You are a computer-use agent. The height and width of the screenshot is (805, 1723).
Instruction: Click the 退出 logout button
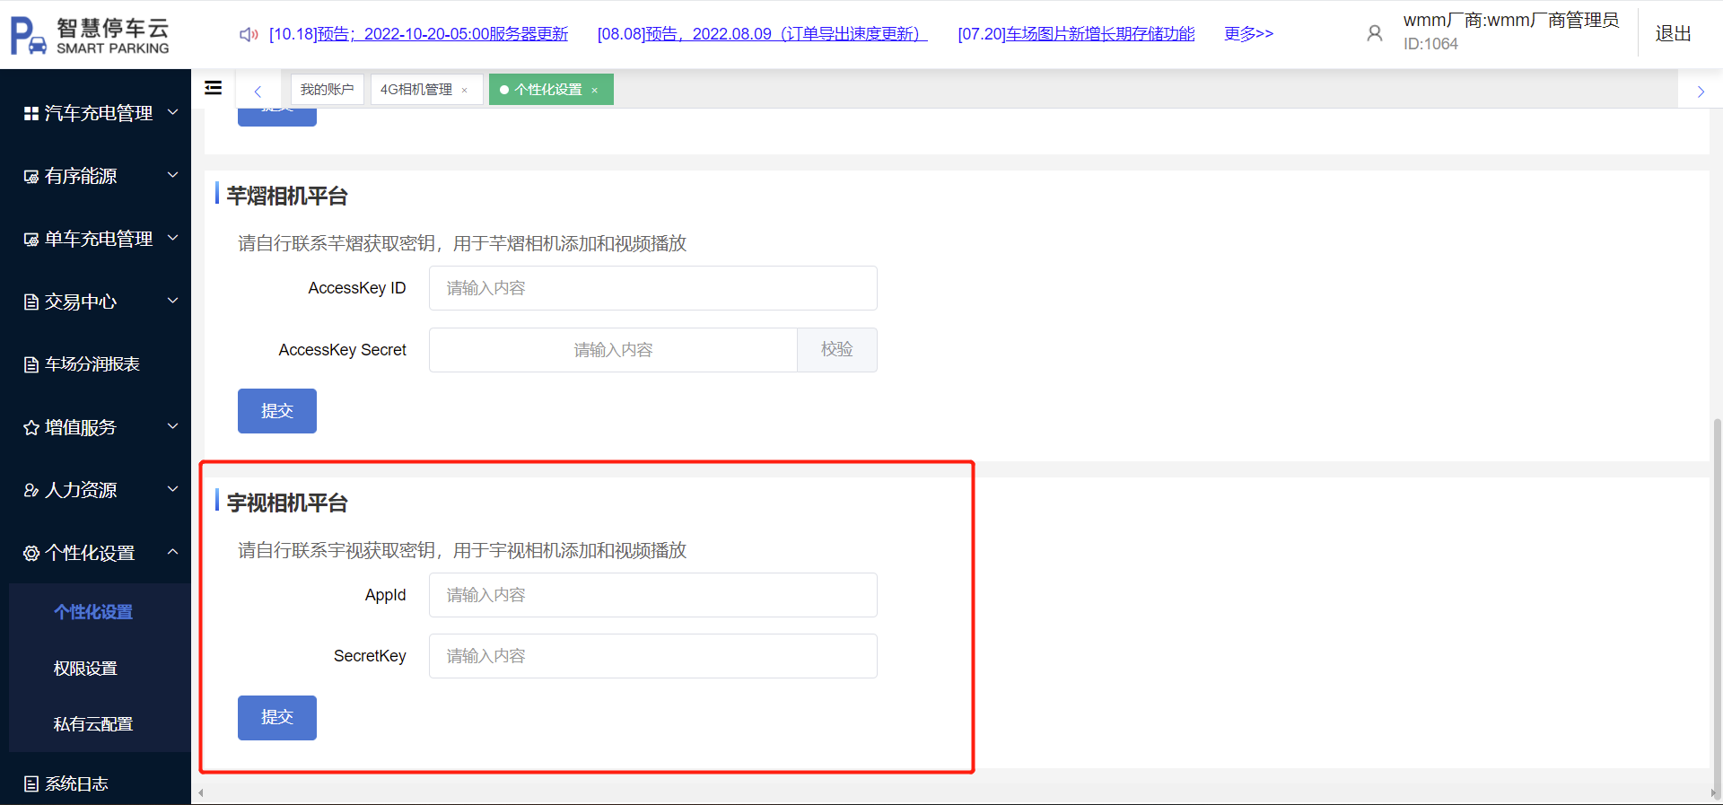click(1673, 34)
